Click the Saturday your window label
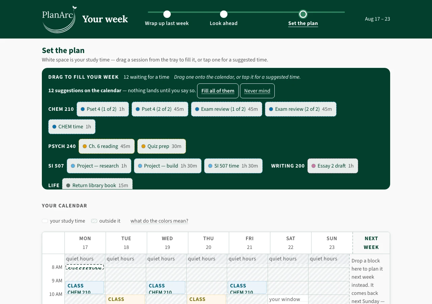Viewport: 432px width, 304px height. click(x=285, y=299)
